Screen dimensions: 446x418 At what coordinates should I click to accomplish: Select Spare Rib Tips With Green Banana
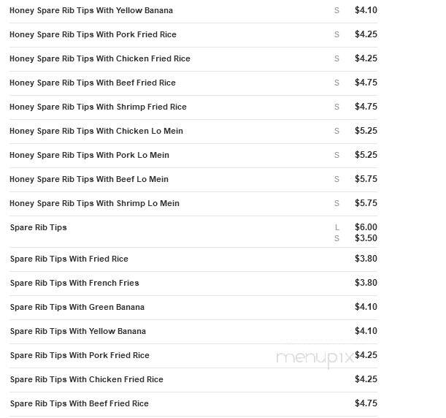(77, 307)
